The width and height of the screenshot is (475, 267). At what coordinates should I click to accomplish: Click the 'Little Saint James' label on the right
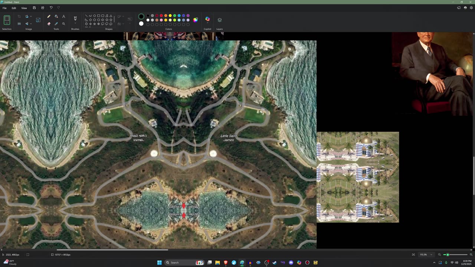click(229, 138)
